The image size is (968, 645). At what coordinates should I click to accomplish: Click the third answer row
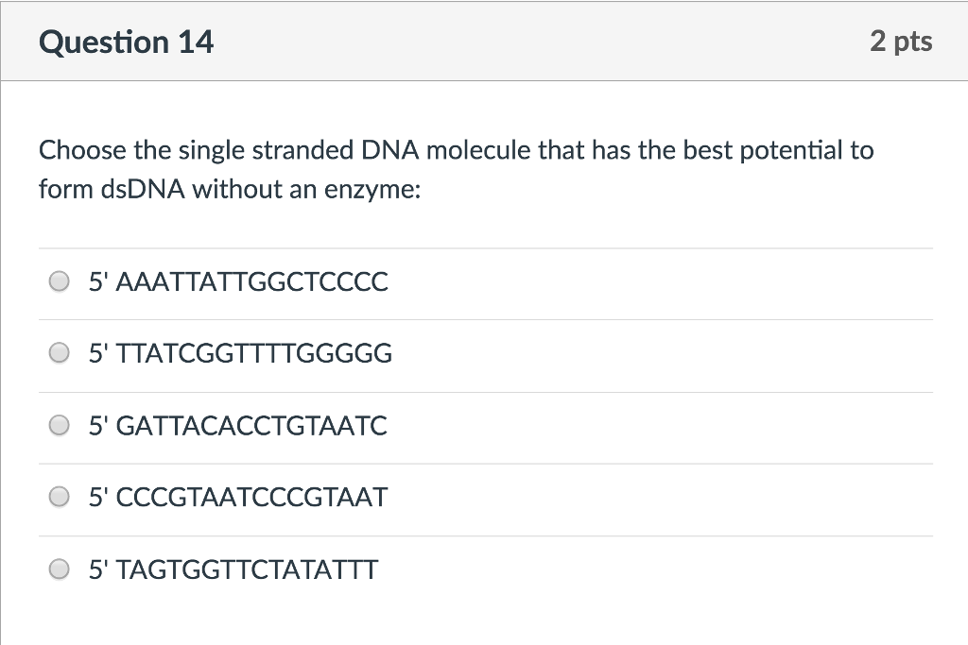click(484, 426)
